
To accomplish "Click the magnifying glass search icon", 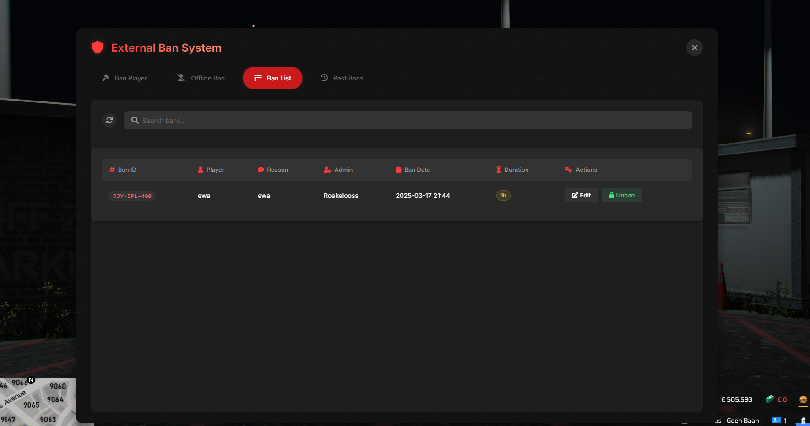I will 135,120.
